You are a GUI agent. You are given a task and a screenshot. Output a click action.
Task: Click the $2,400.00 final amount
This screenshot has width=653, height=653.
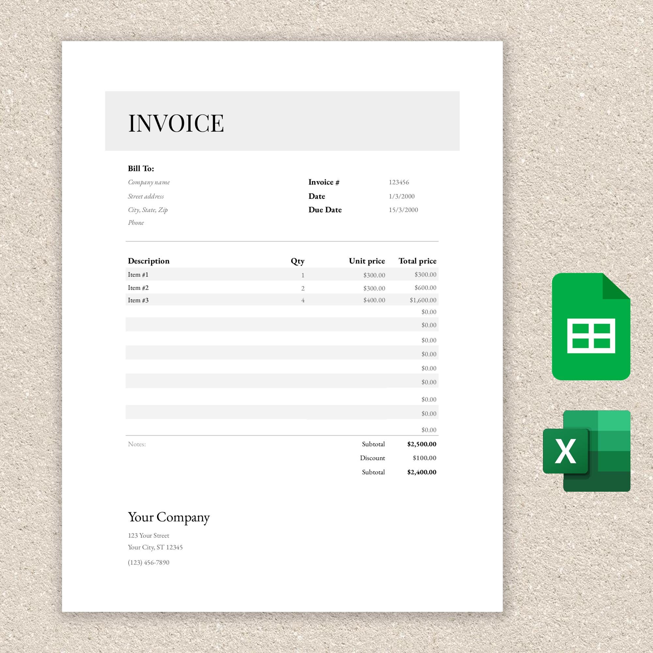click(x=422, y=472)
